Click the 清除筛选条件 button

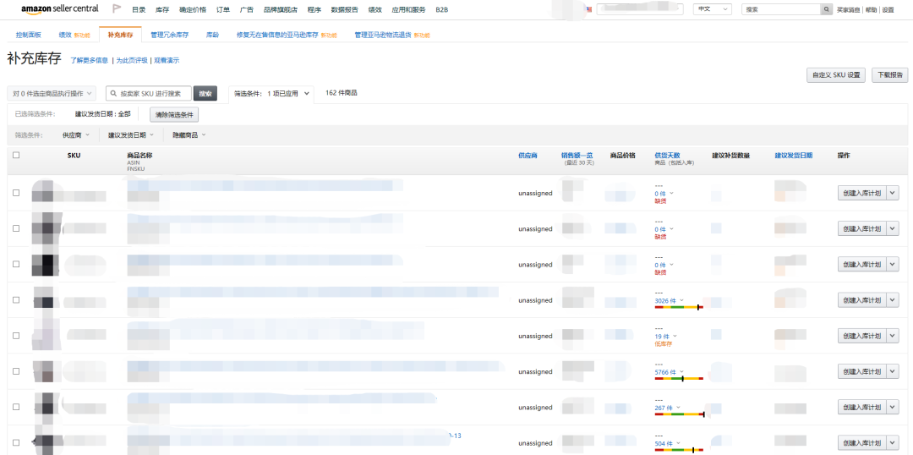(x=174, y=114)
